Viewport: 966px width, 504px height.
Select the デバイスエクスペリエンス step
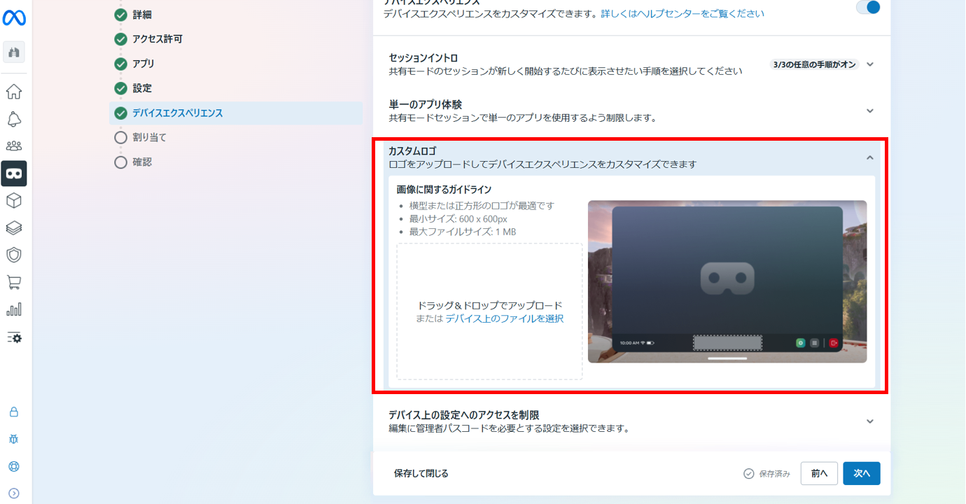[236, 113]
